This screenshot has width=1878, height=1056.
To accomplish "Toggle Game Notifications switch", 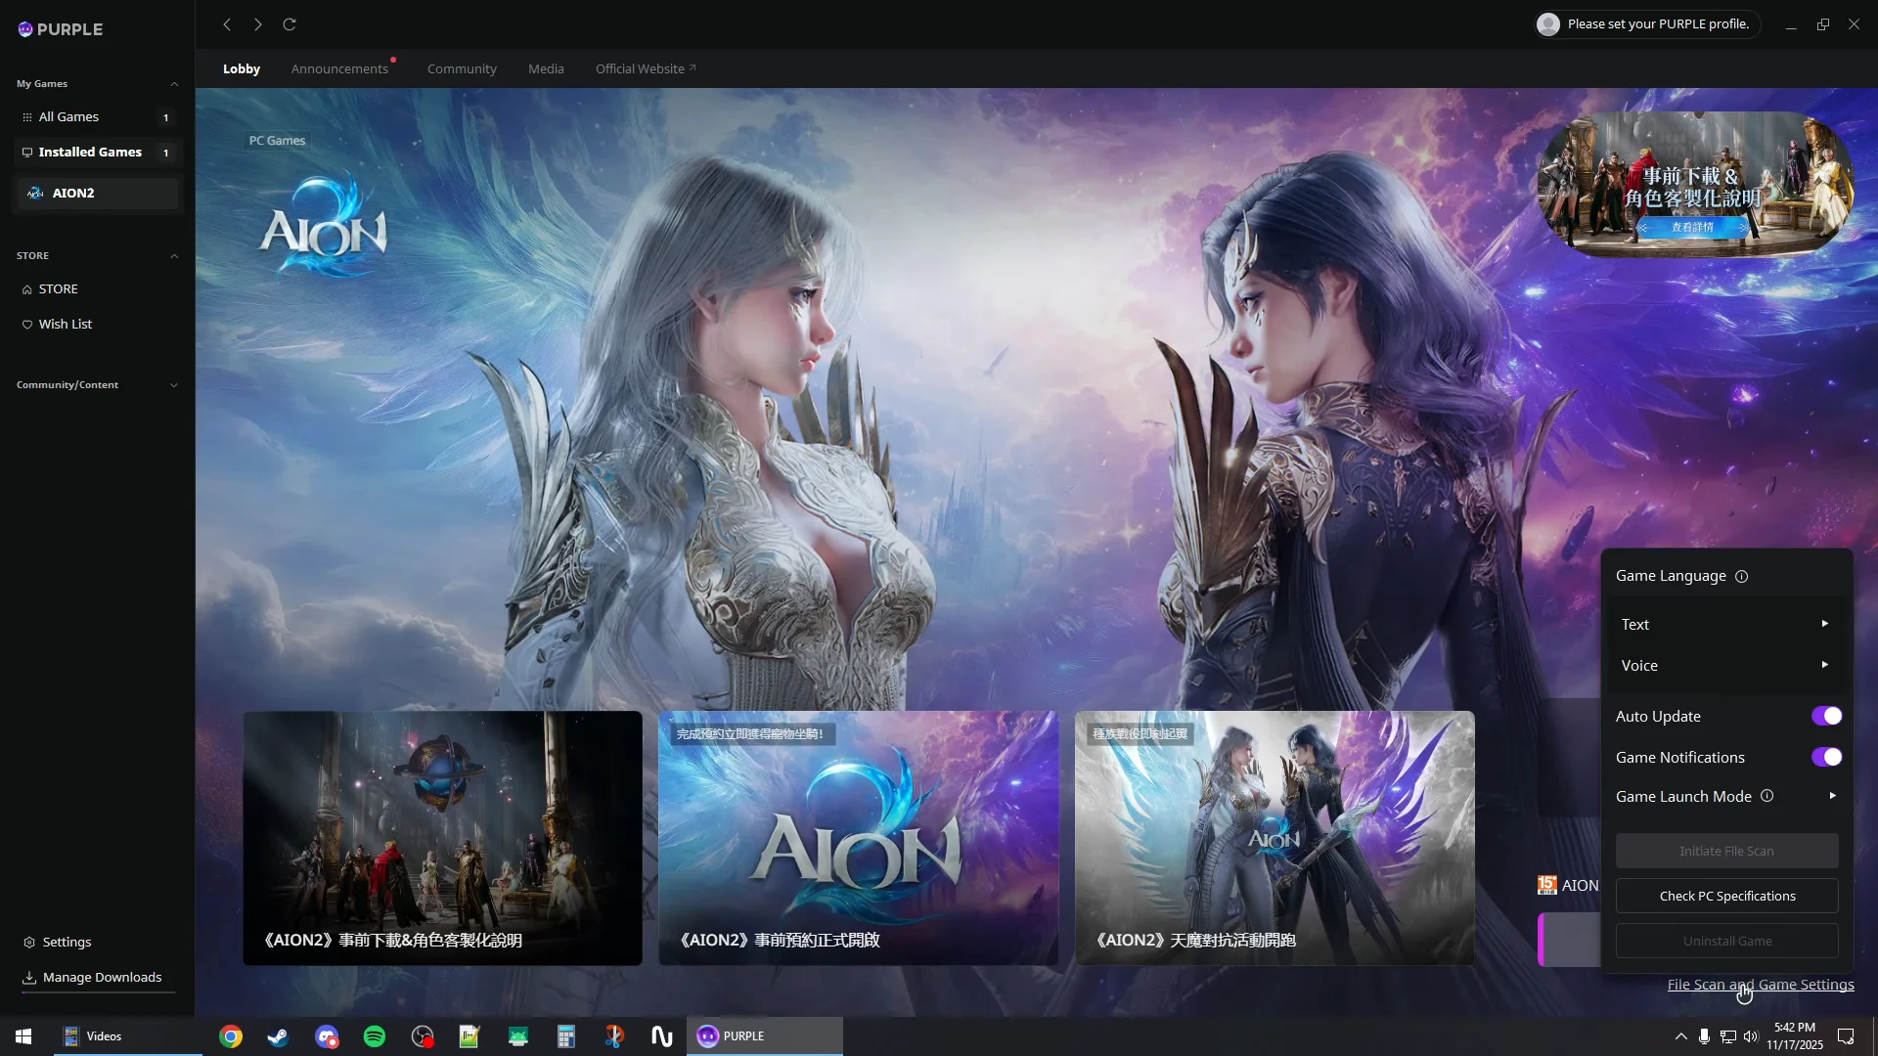I will pyautogui.click(x=1826, y=758).
